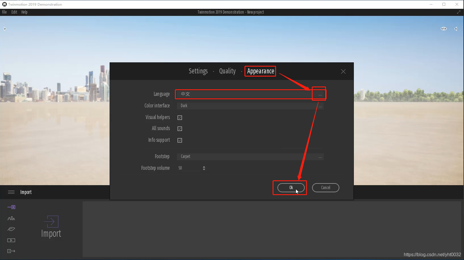The height and width of the screenshot is (260, 464).
Task: Click the Cancel button
Action: point(326,188)
